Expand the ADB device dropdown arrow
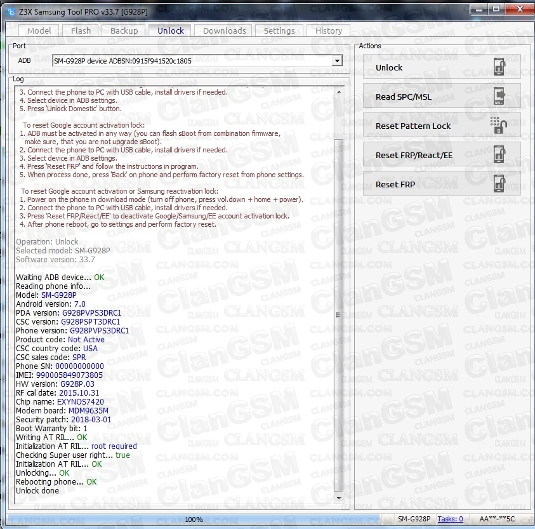 [x=337, y=61]
